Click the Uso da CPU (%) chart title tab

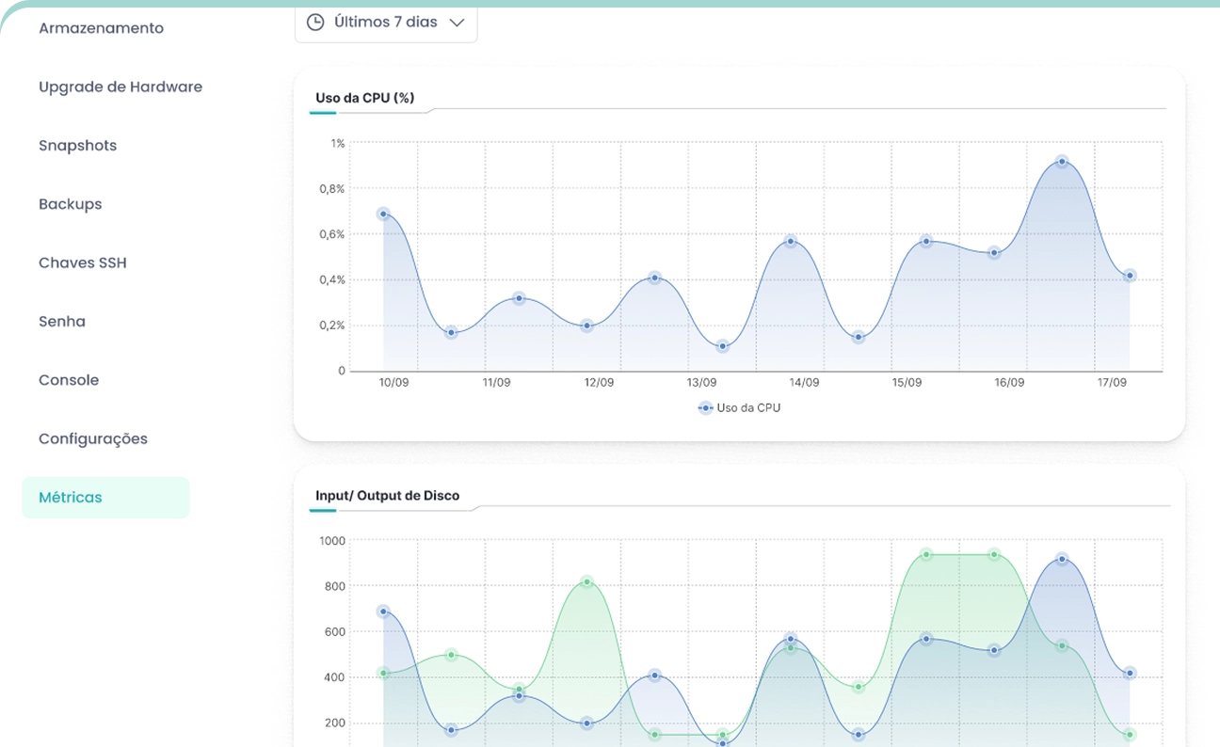pos(365,98)
